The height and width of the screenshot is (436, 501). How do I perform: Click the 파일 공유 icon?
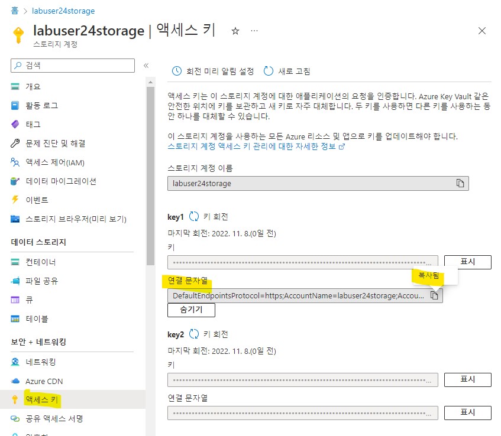[15, 281]
